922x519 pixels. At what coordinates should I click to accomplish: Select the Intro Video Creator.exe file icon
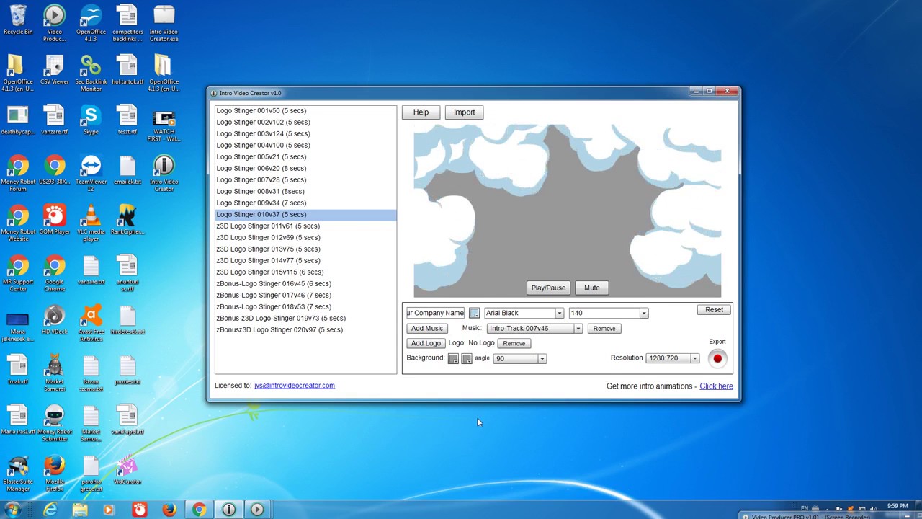[x=164, y=23]
